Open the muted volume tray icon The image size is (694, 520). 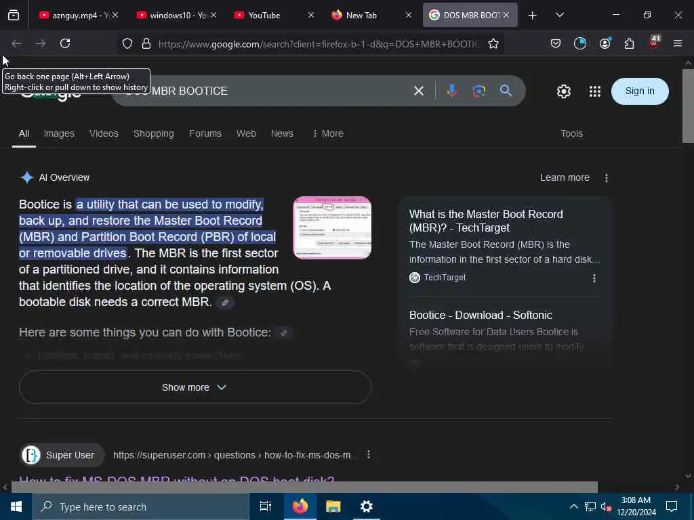pos(606,506)
